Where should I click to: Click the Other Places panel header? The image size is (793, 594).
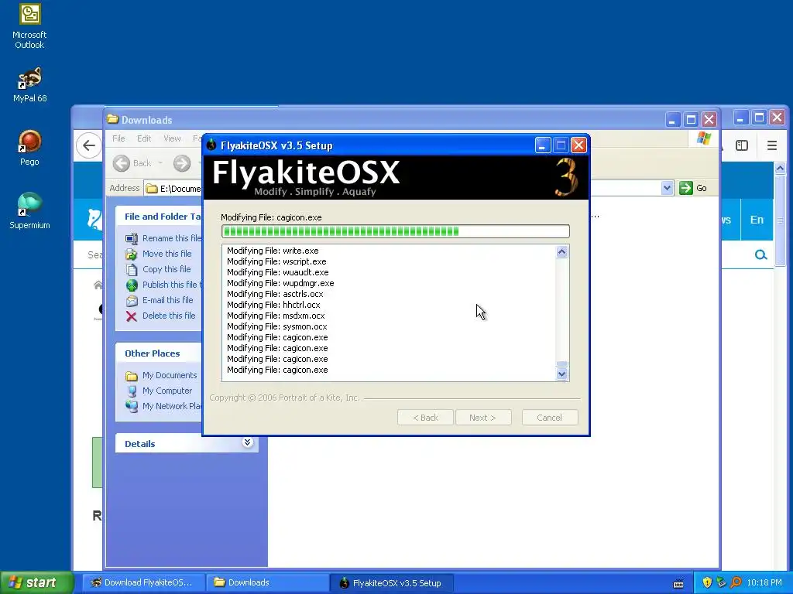pos(159,353)
